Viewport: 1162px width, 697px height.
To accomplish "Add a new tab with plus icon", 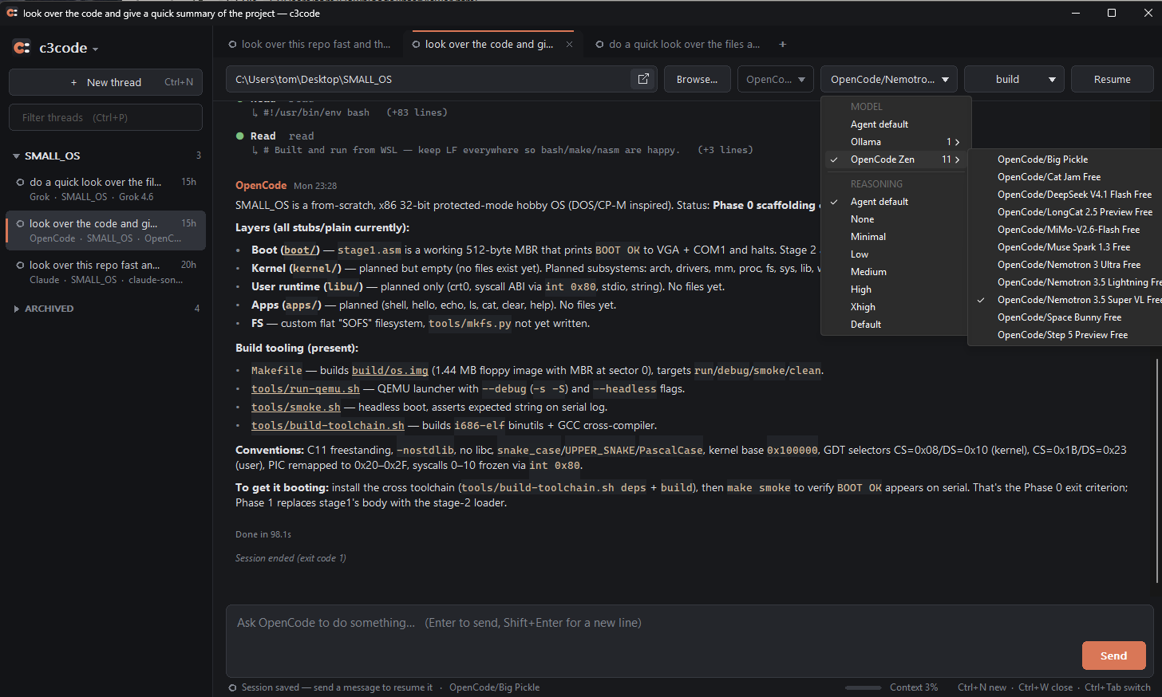I will (783, 45).
